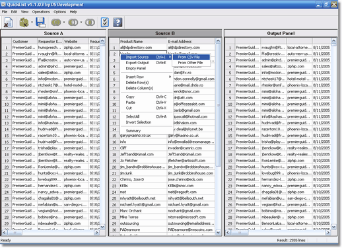The image size is (342, 248).
Task: Click 'invader@camnix.com' email cell
Action: [x=191, y=148]
